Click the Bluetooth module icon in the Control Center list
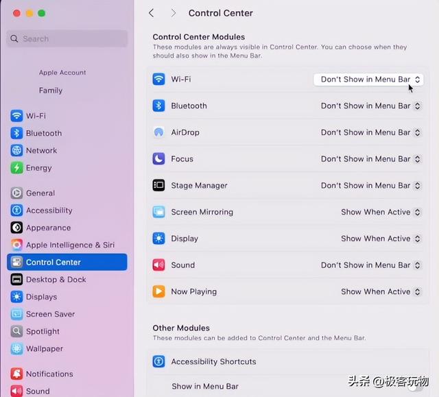439x397 pixels. tap(158, 106)
